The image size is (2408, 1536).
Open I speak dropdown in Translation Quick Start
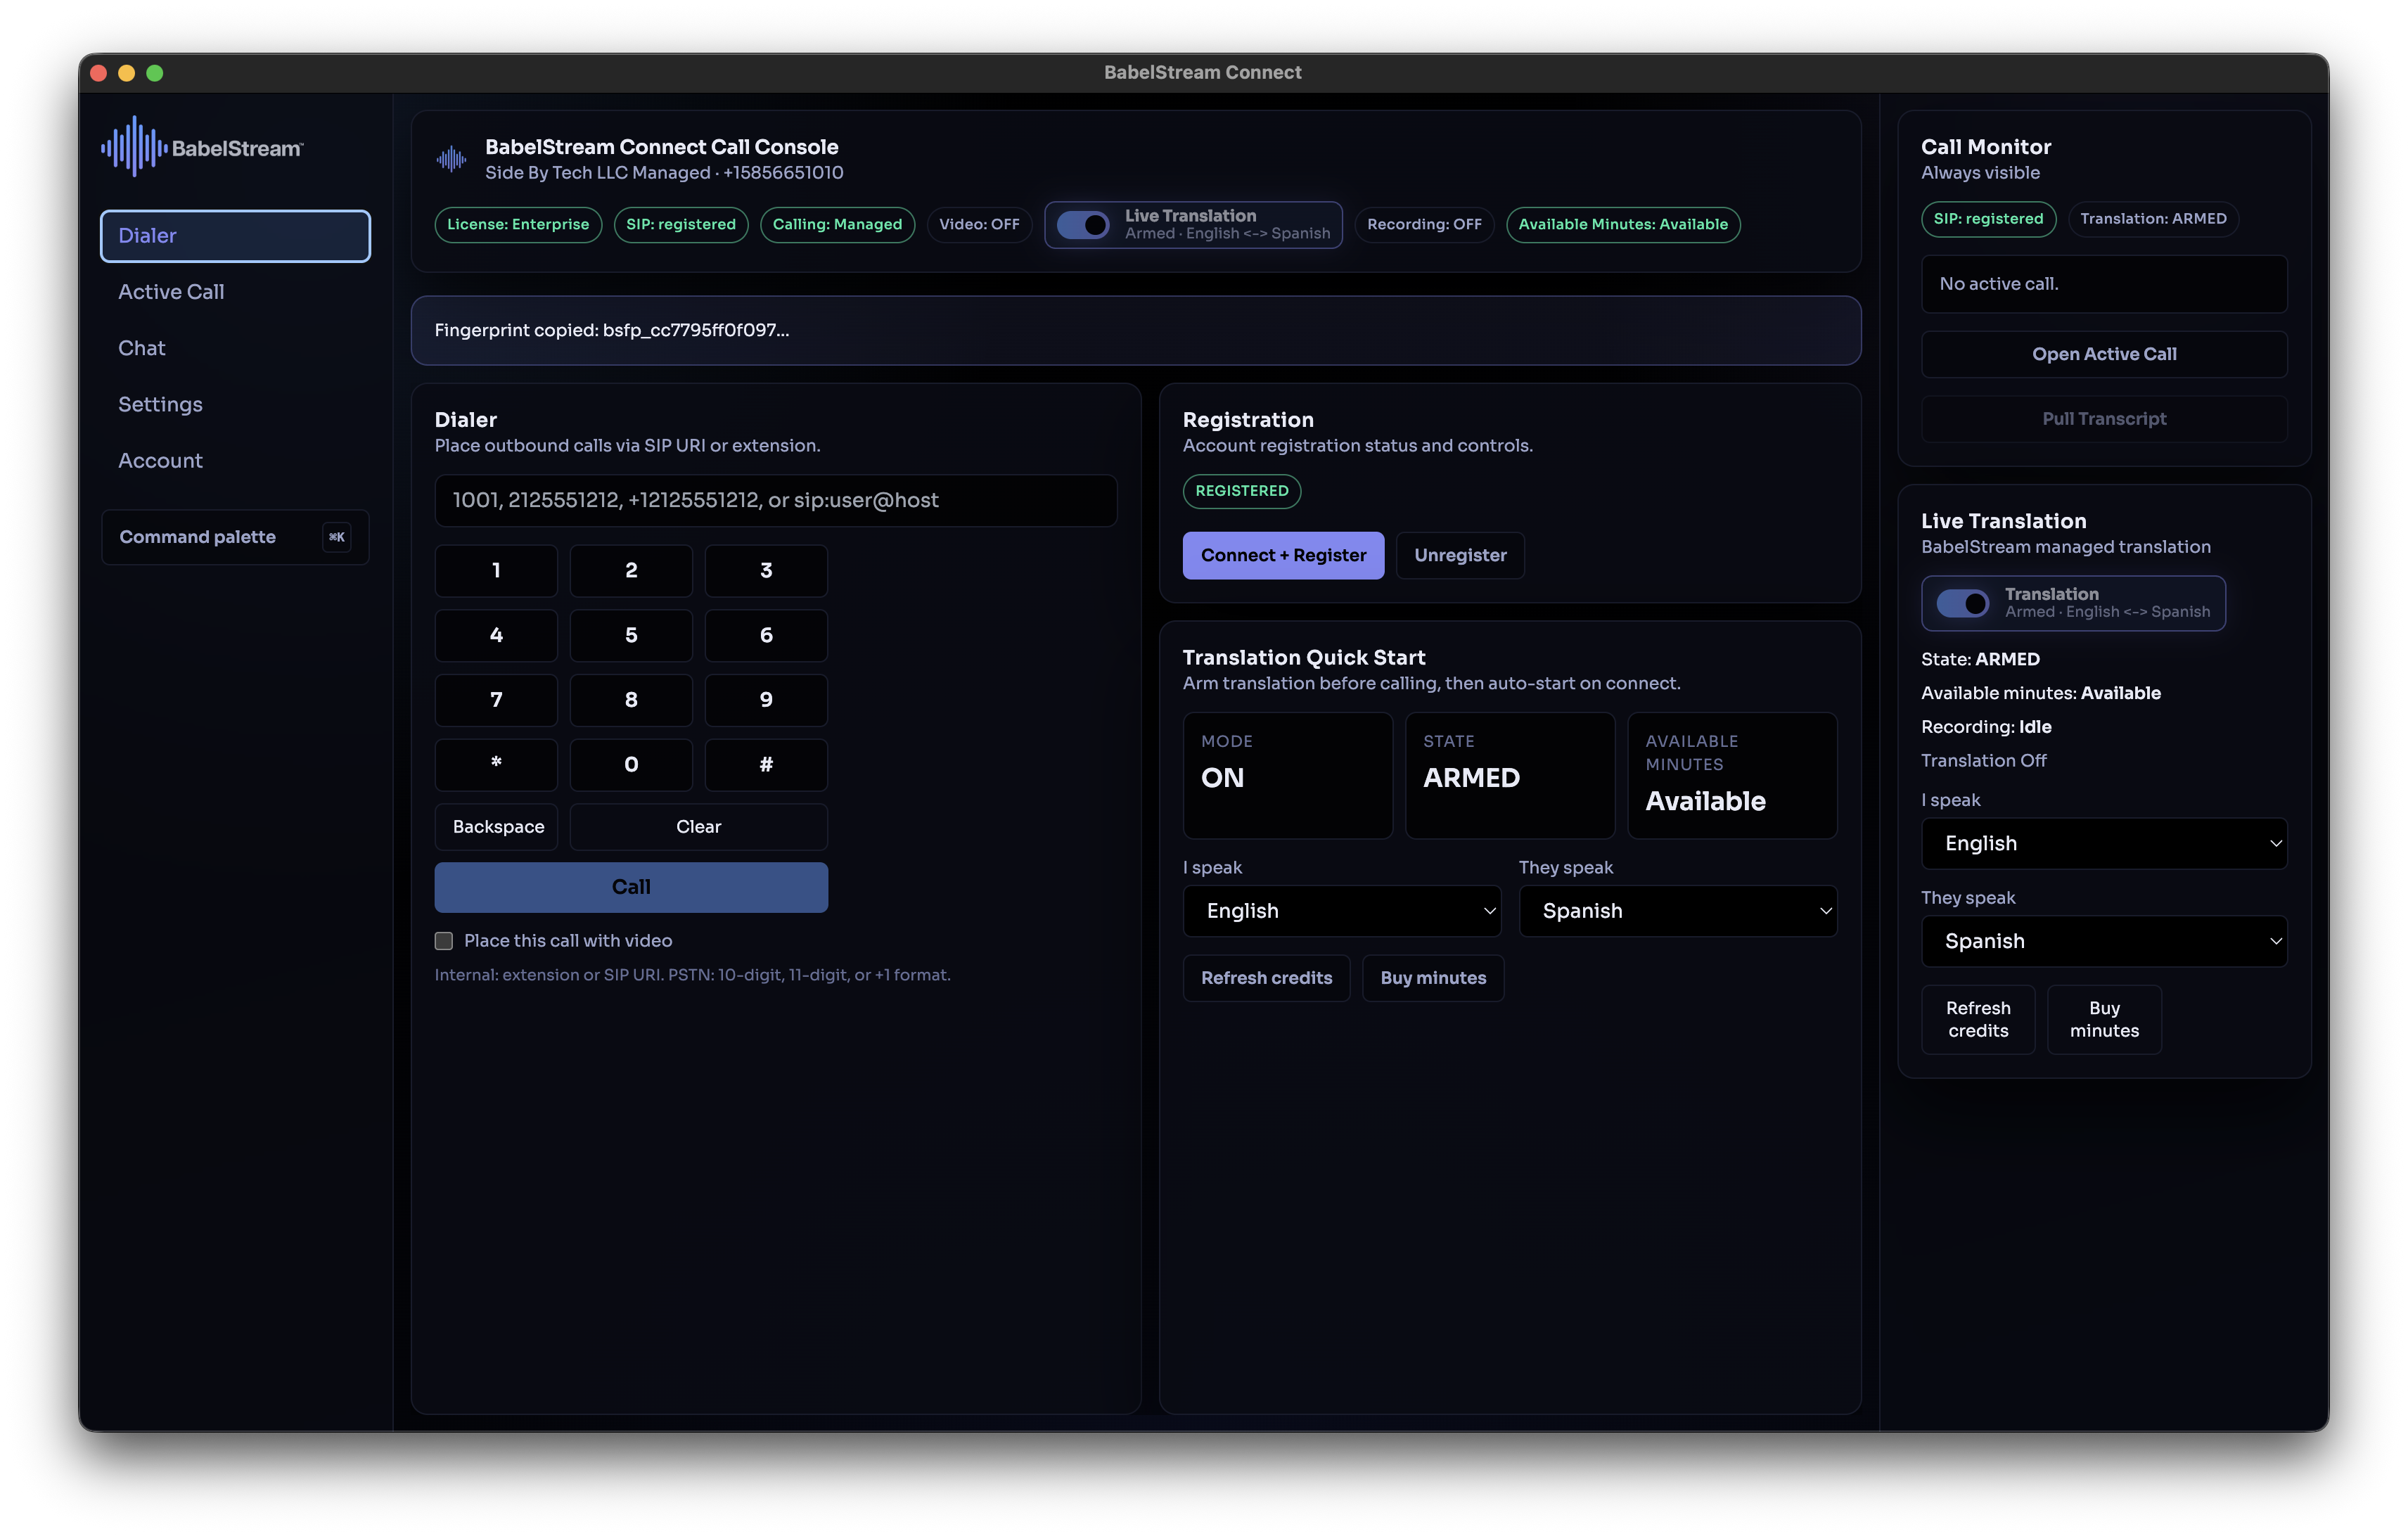(x=1341, y=911)
